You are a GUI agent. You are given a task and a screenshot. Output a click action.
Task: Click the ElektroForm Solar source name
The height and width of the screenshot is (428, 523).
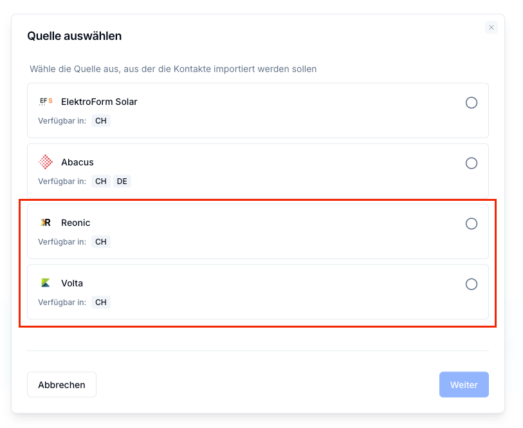pyautogui.click(x=99, y=102)
